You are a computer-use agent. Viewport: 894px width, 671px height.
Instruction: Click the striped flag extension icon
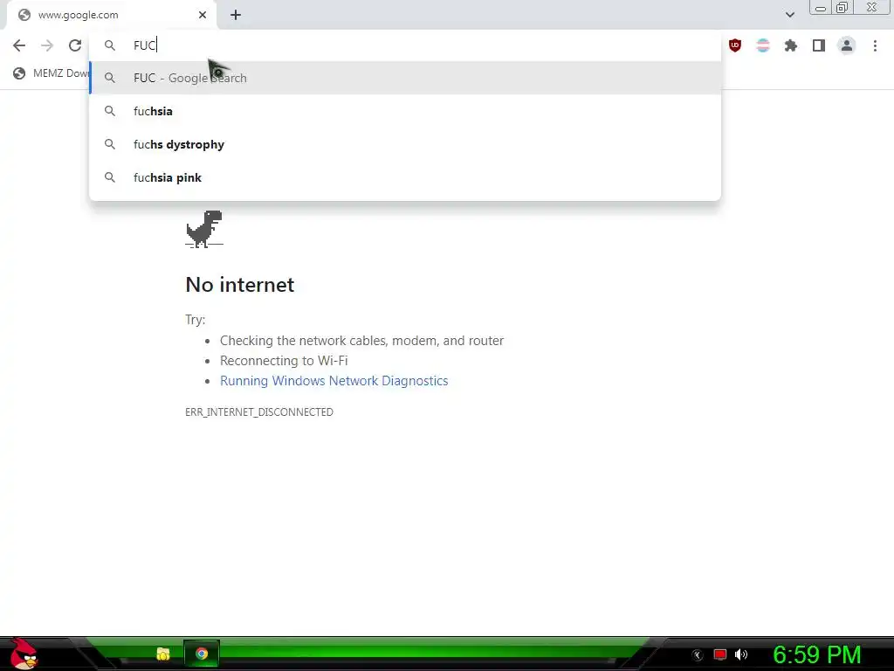pyautogui.click(x=763, y=45)
